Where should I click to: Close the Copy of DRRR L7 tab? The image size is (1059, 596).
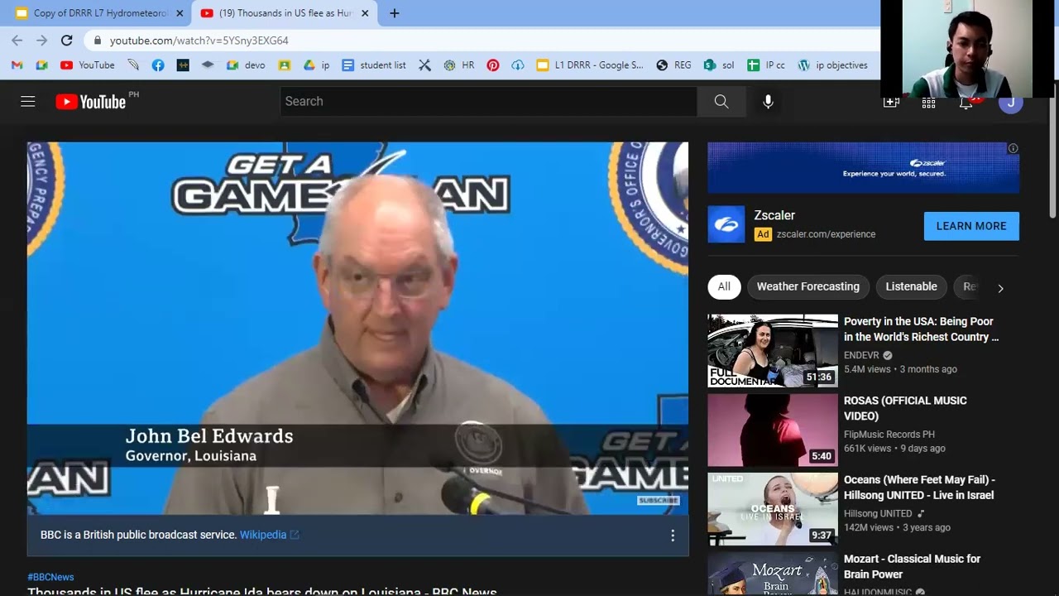179,13
